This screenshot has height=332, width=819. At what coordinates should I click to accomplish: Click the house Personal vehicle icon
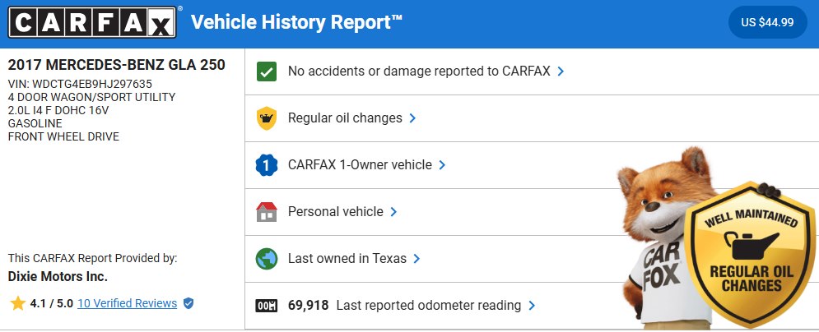pyautogui.click(x=267, y=212)
